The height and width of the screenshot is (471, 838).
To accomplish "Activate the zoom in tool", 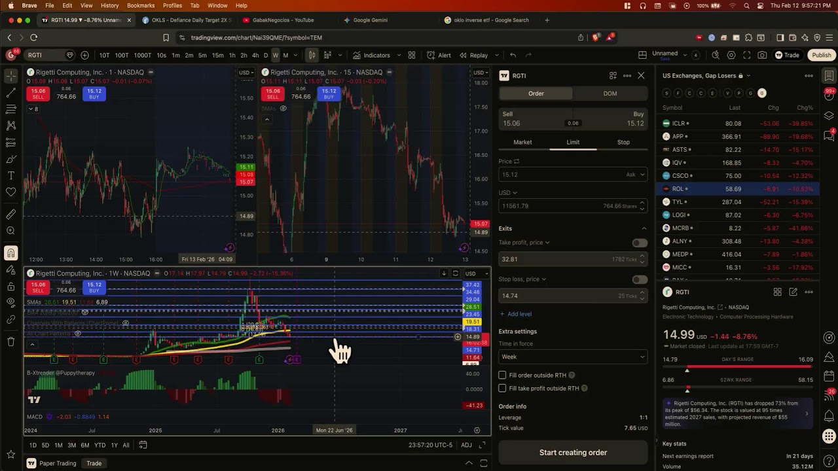I will [x=11, y=230].
